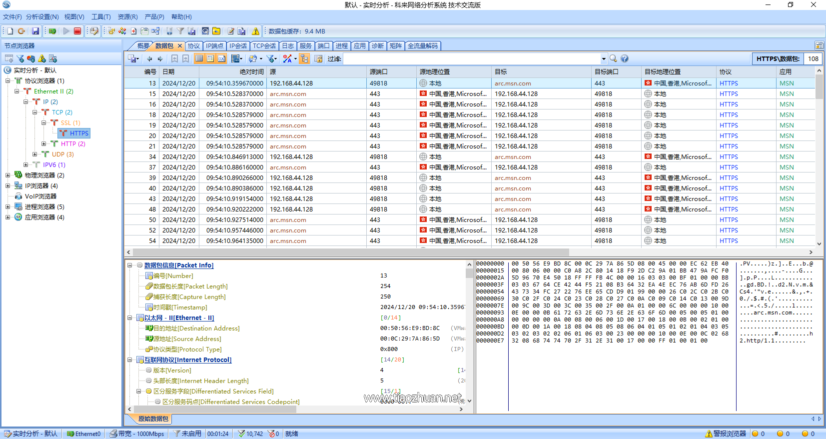Click the network adapter card icon

(52, 31)
